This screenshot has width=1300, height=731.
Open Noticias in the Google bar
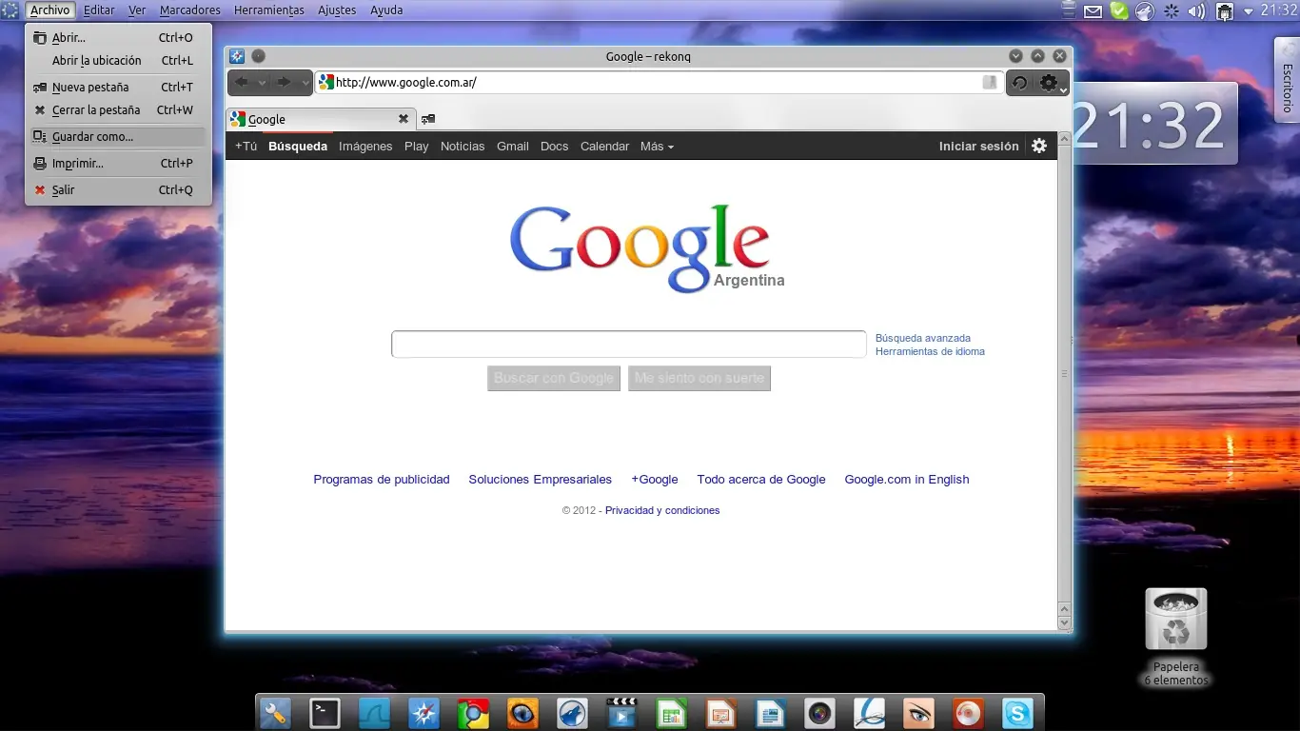point(463,147)
